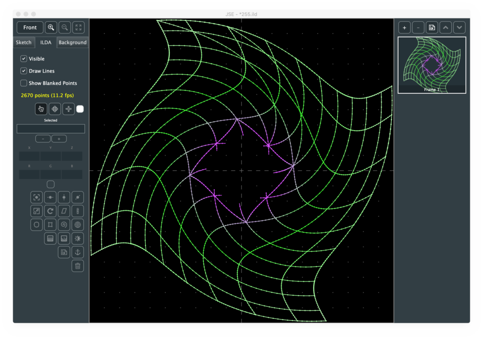Switch to the Sketch tab

click(x=24, y=42)
